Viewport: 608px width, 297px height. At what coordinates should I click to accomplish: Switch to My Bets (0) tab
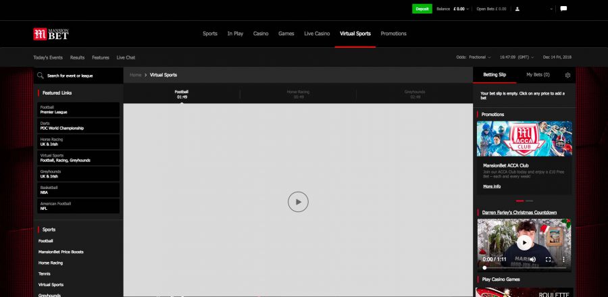coord(538,75)
